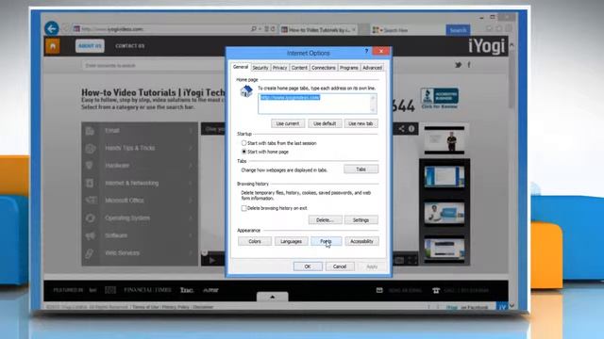Switch to the Programs tab

pos(349,68)
